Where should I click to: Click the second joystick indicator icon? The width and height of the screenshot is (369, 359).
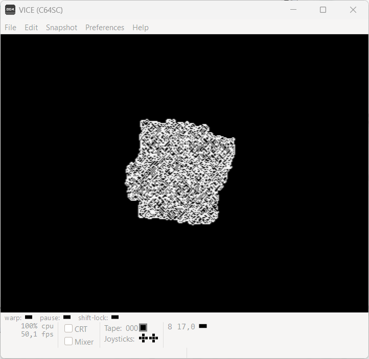(154, 338)
